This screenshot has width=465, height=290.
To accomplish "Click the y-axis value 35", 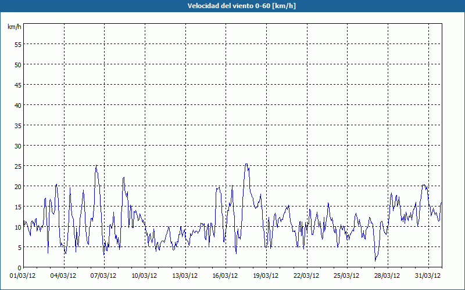I will (18, 125).
